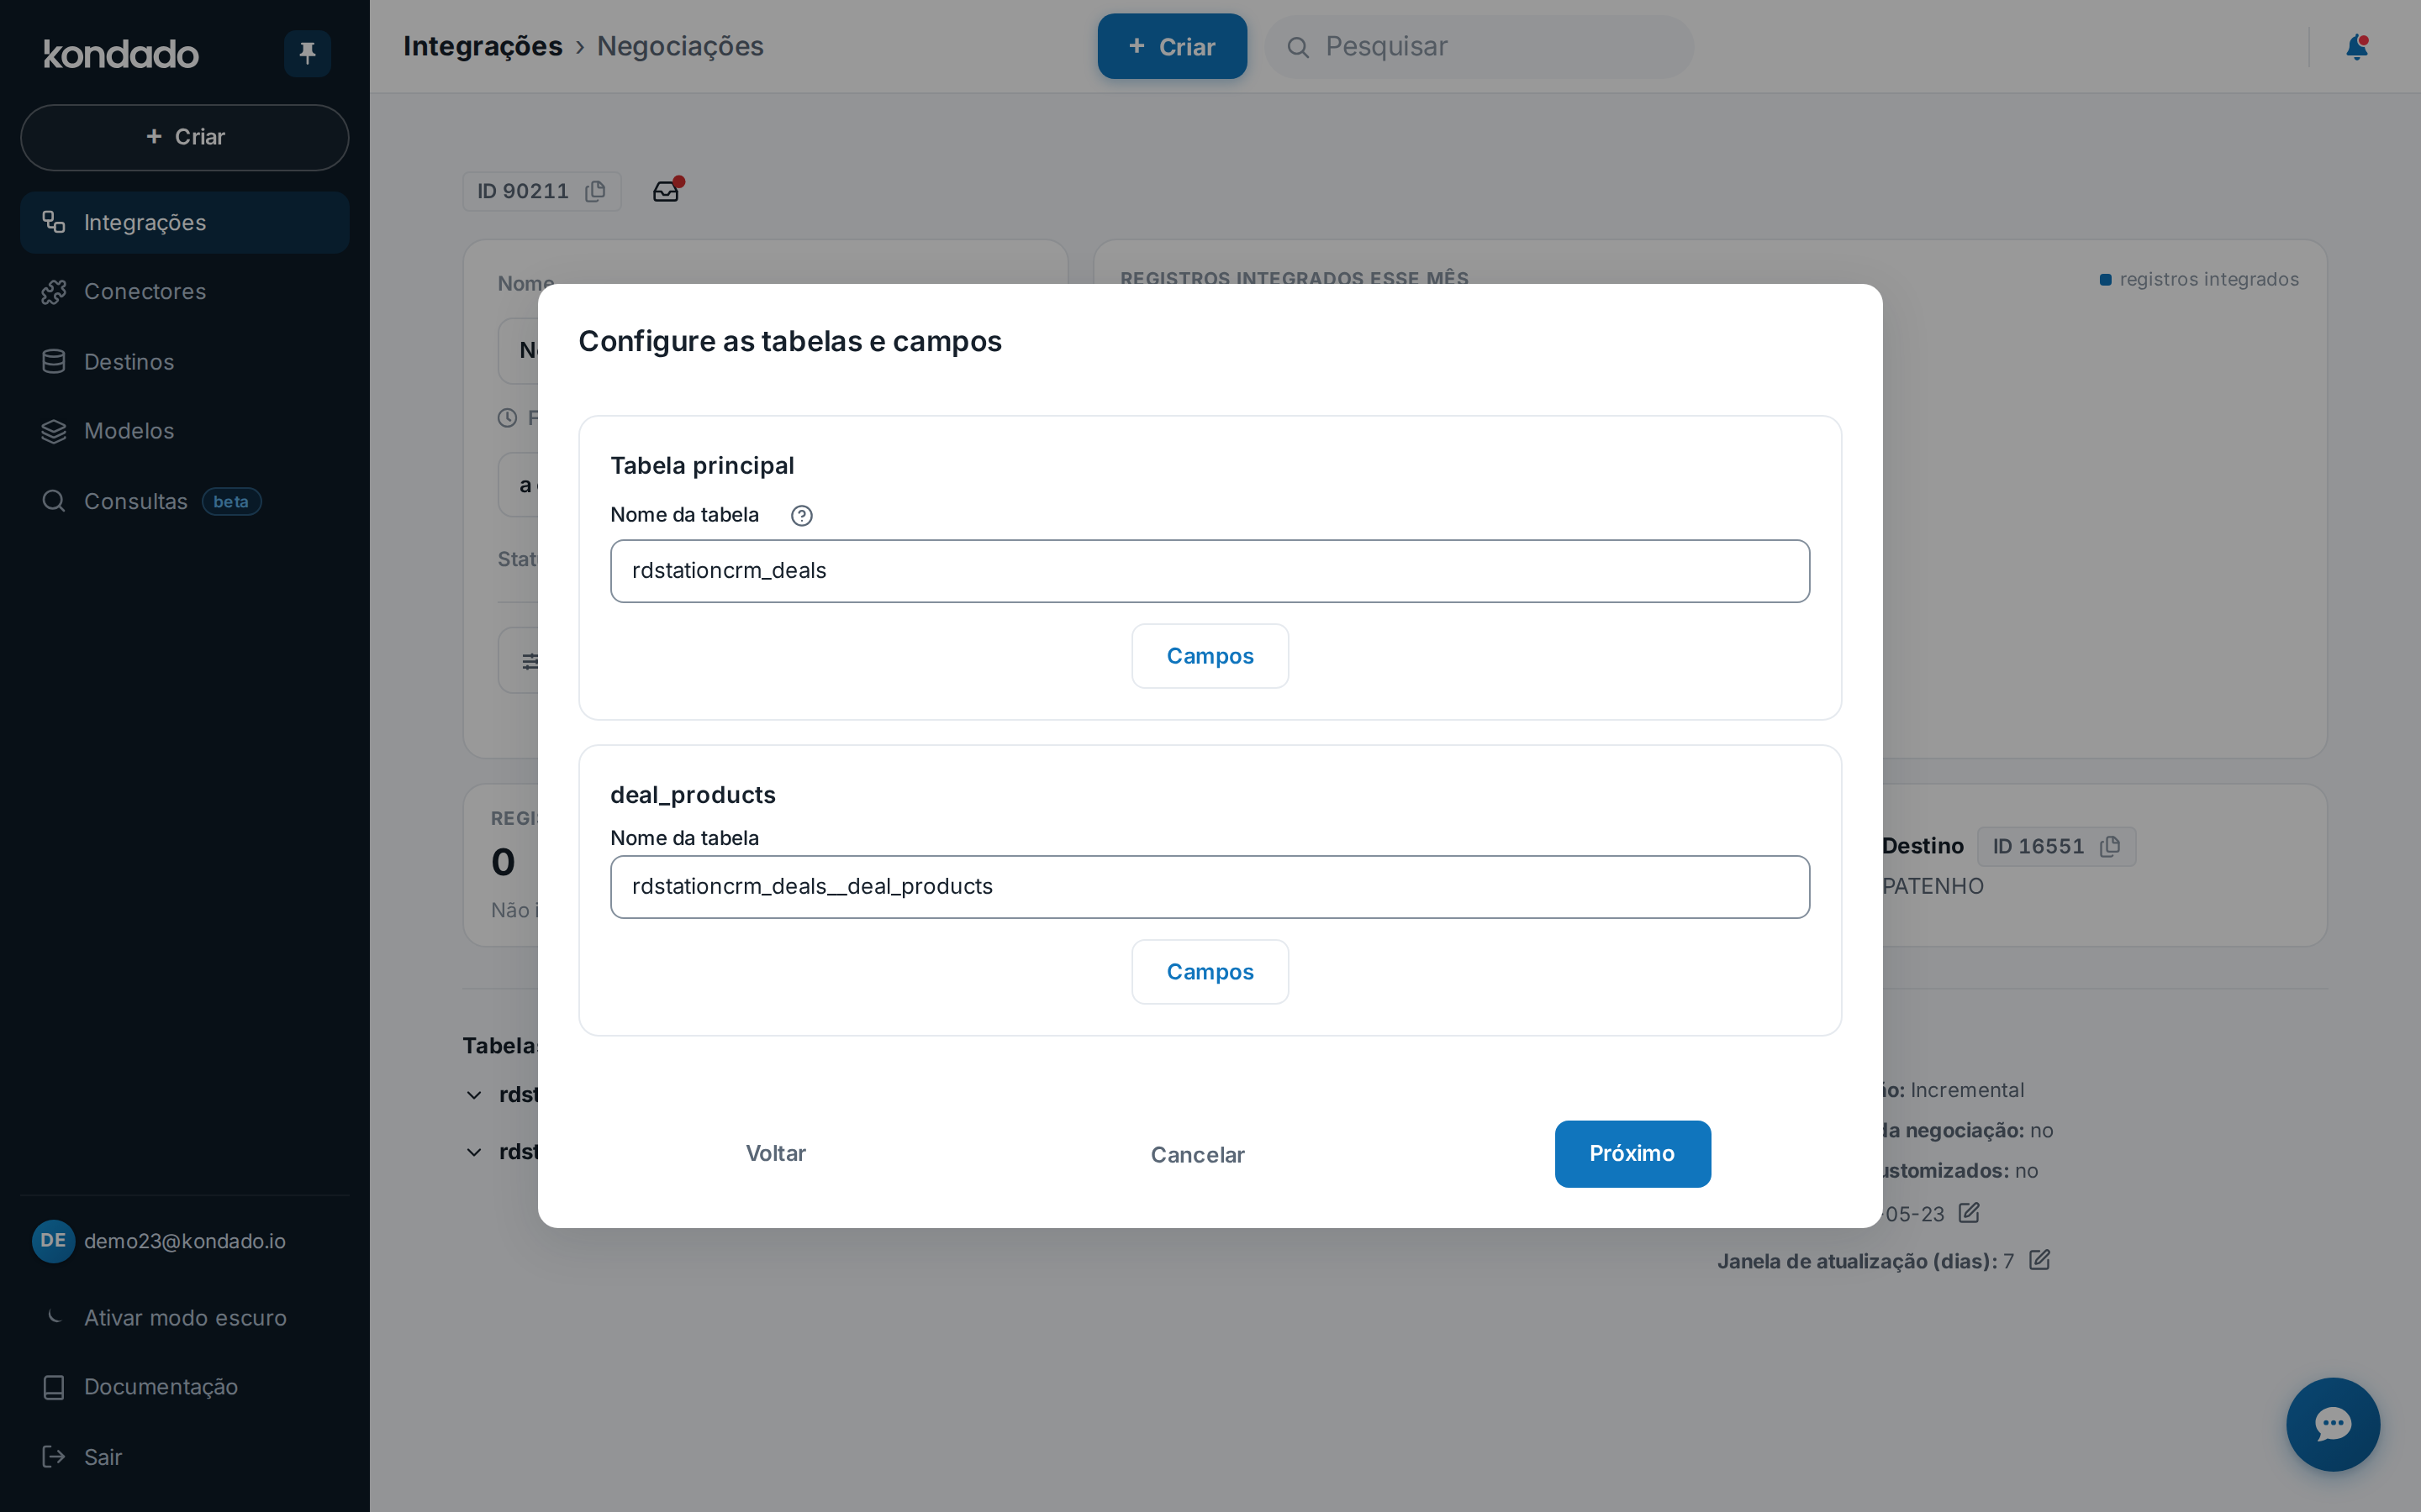This screenshot has height=1512, width=2421.
Task: Click the rdstationcrm_deals table name field
Action: click(1210, 571)
